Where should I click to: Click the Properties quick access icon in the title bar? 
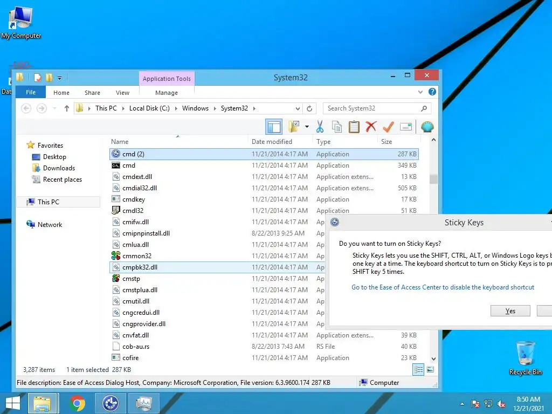tap(38, 78)
